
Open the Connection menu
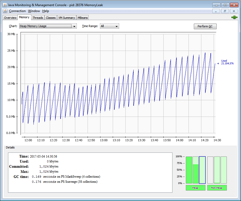point(17,11)
